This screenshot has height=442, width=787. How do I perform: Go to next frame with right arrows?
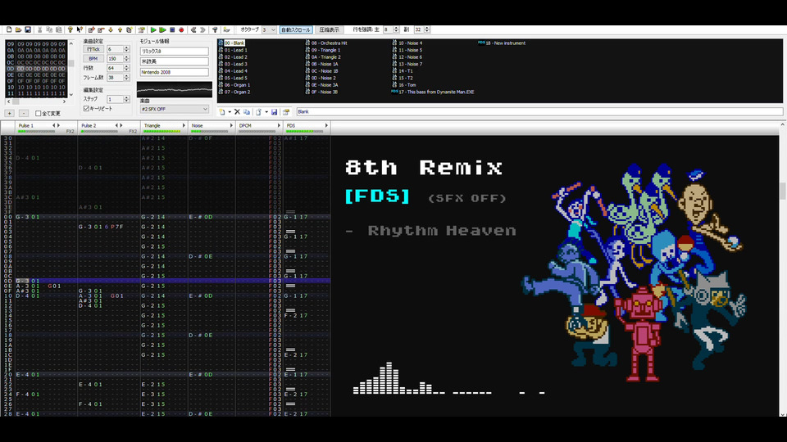[x=202, y=30]
